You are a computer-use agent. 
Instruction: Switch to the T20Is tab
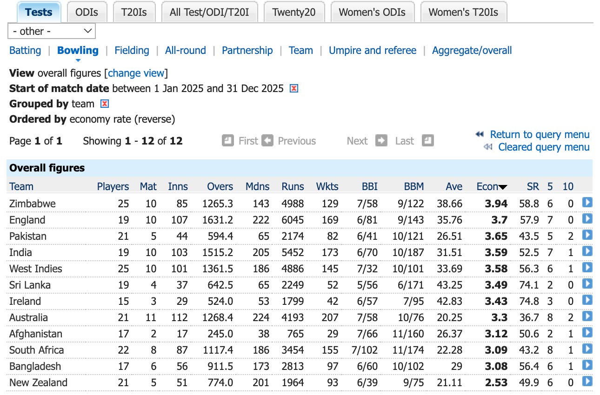point(134,12)
